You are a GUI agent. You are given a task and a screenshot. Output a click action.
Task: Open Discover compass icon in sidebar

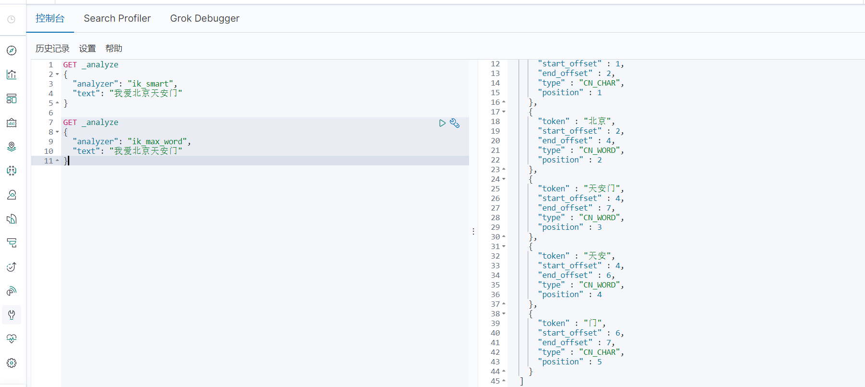(x=12, y=50)
